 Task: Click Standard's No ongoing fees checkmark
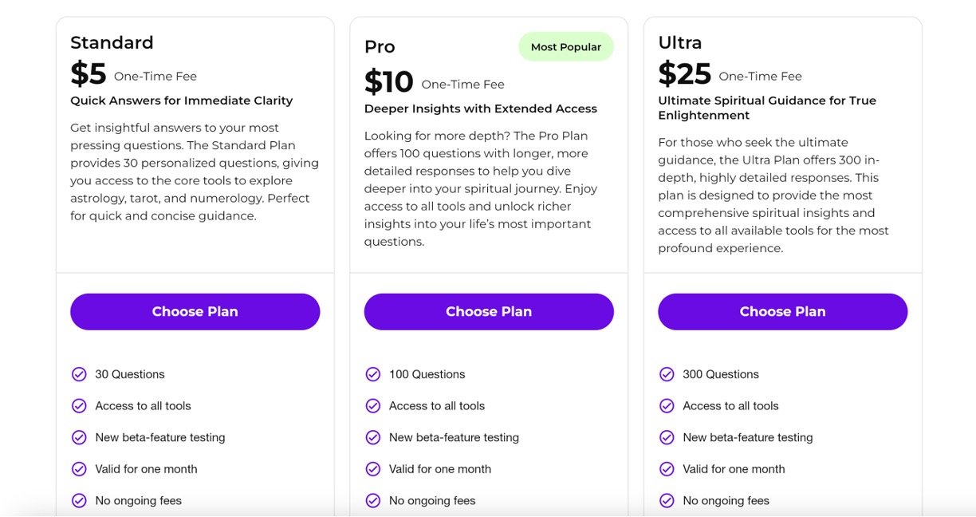pos(79,501)
